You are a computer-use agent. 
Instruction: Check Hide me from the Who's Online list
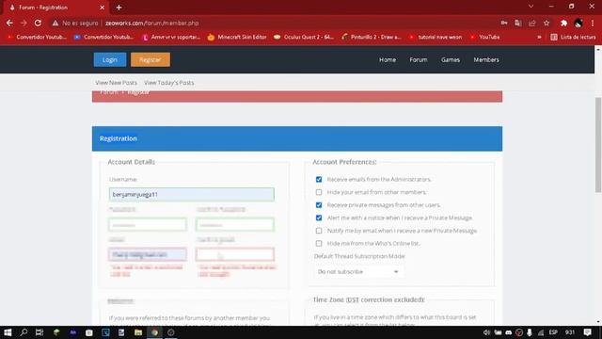pos(319,243)
